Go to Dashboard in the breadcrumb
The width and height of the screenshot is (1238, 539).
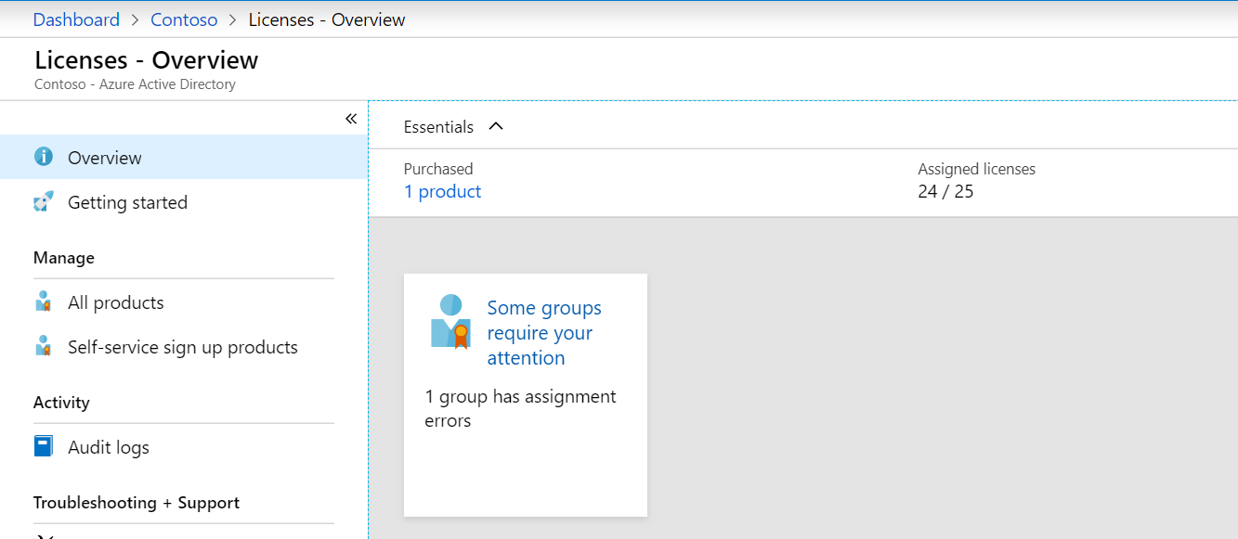click(x=76, y=19)
